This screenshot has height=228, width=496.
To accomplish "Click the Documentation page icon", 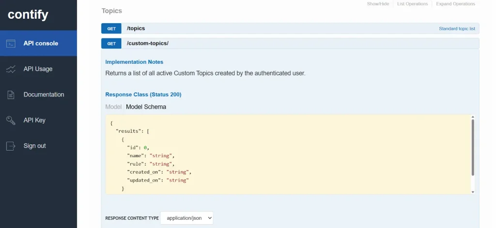I will tap(11, 95).
